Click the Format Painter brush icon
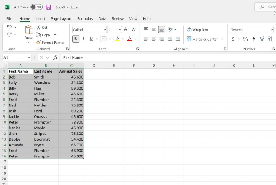The height and width of the screenshot is (185, 276). point(38,43)
